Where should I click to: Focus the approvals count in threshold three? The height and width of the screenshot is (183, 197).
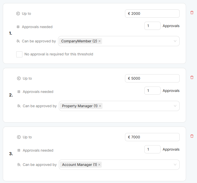coord(152,149)
